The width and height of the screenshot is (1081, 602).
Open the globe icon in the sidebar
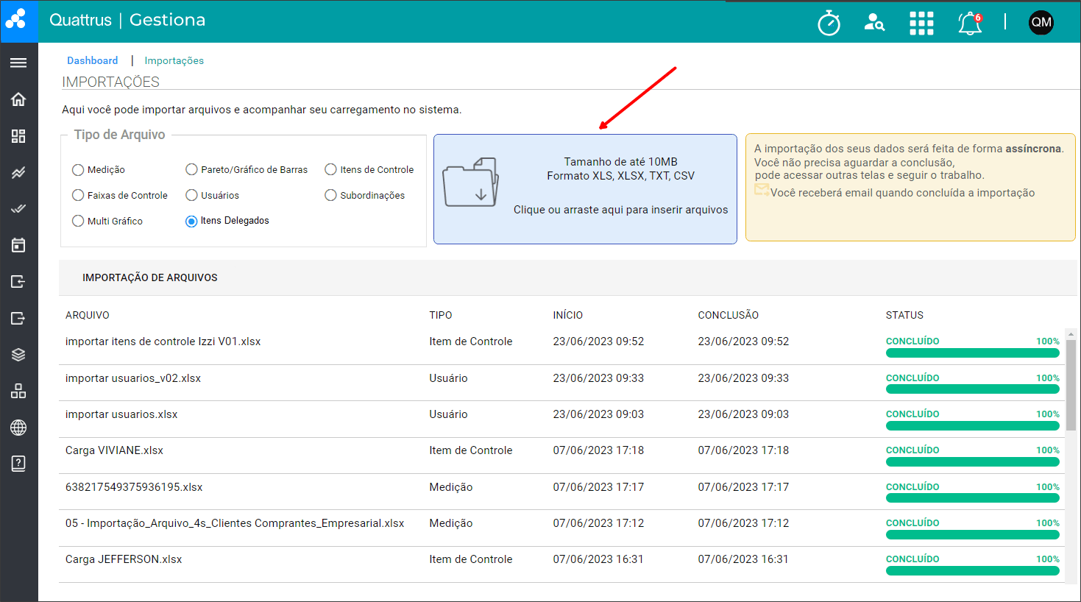pyautogui.click(x=18, y=428)
